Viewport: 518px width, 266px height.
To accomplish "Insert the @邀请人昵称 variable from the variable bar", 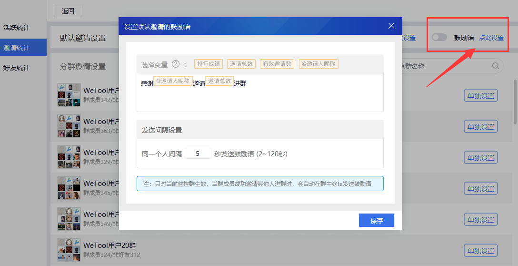I will pos(319,64).
